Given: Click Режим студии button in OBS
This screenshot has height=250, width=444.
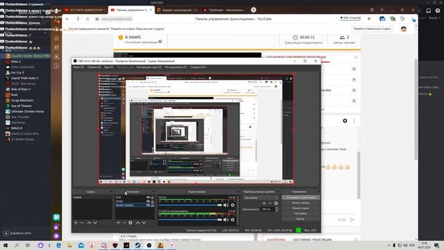Looking at the screenshot, I should [x=300, y=208].
